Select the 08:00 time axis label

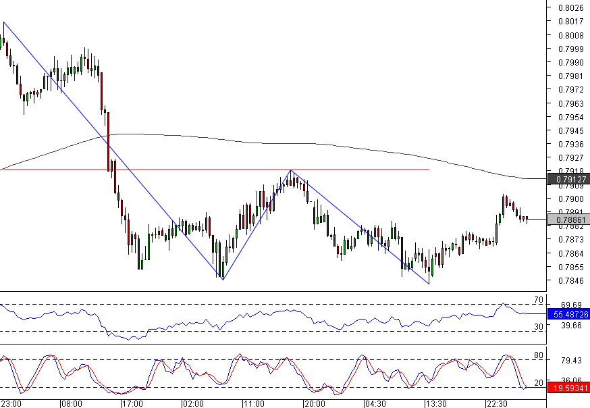[72, 404]
